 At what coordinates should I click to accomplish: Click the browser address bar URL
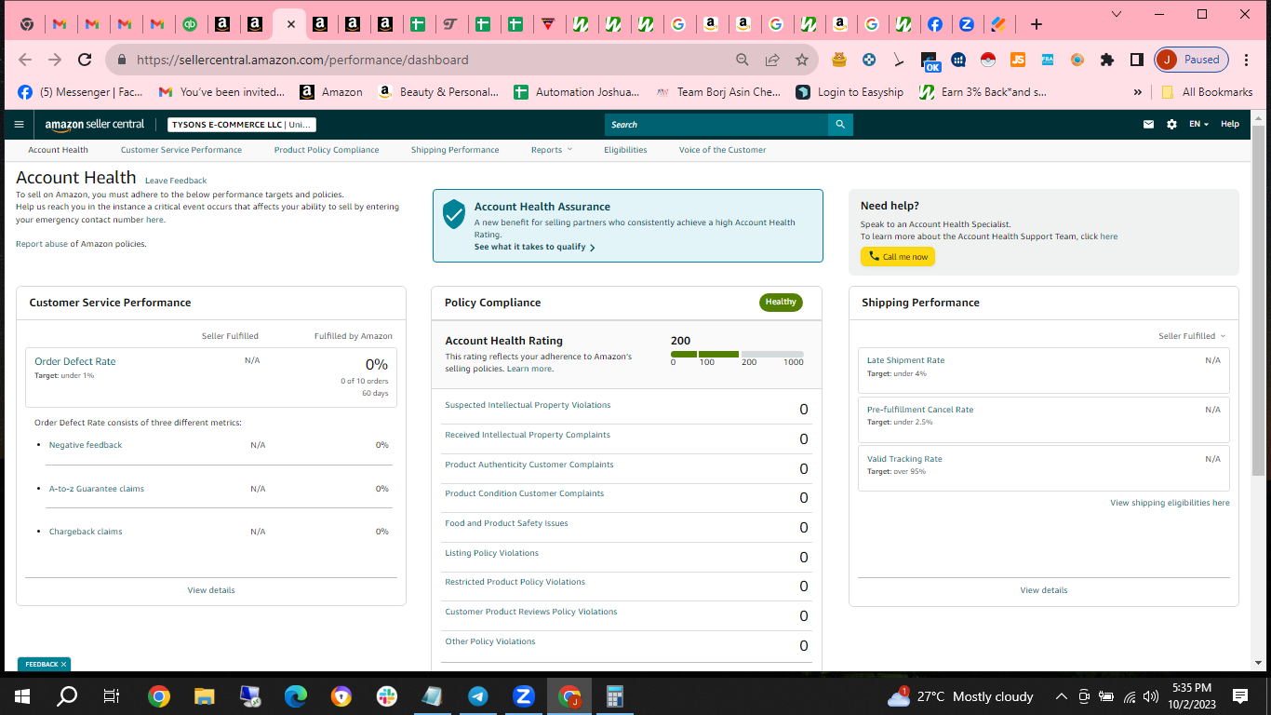[302, 60]
